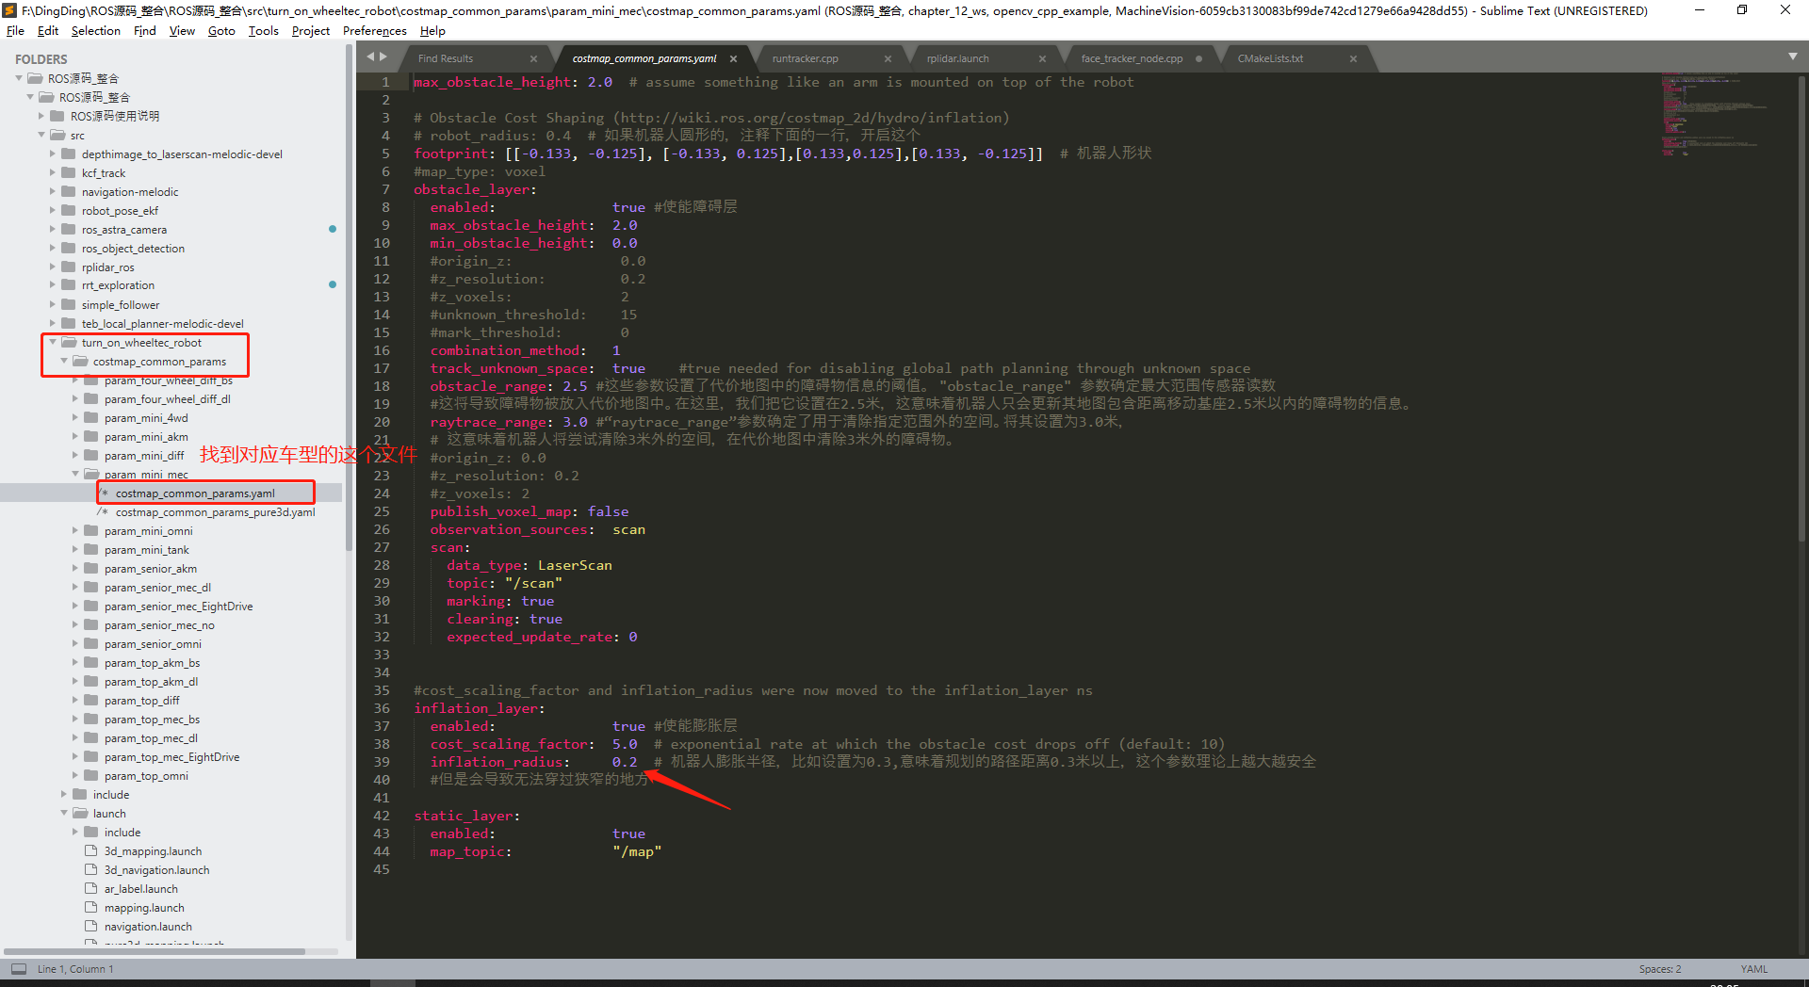The height and width of the screenshot is (987, 1809).
Task: Click the param_senior_omni folder icon
Action: pyautogui.click(x=91, y=643)
